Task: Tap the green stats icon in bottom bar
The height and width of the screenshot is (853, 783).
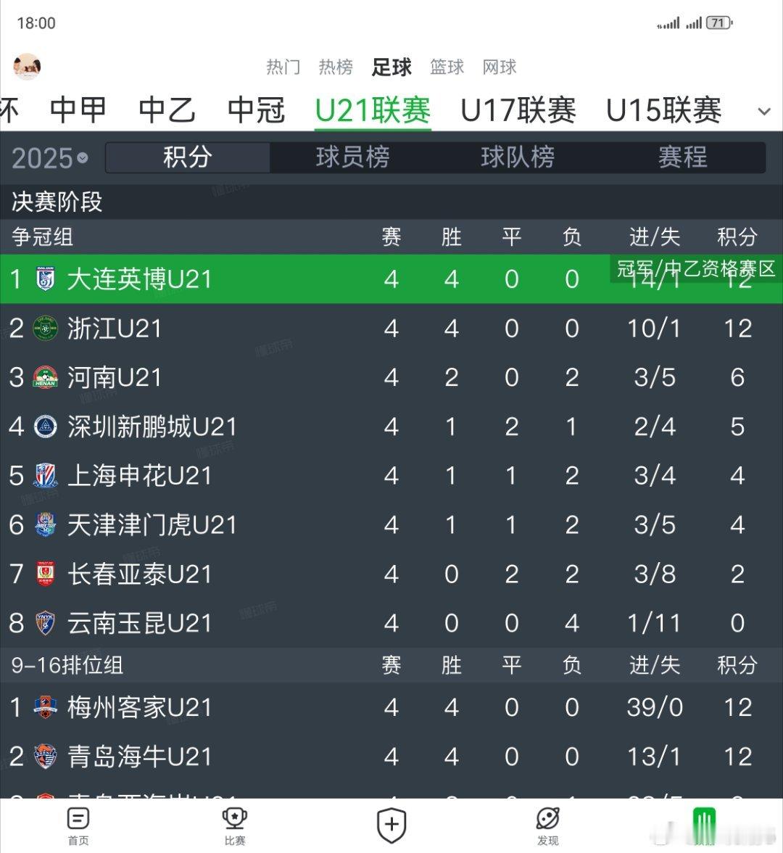Action: [703, 823]
